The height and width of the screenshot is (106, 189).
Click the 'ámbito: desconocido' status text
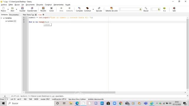point(96,99)
